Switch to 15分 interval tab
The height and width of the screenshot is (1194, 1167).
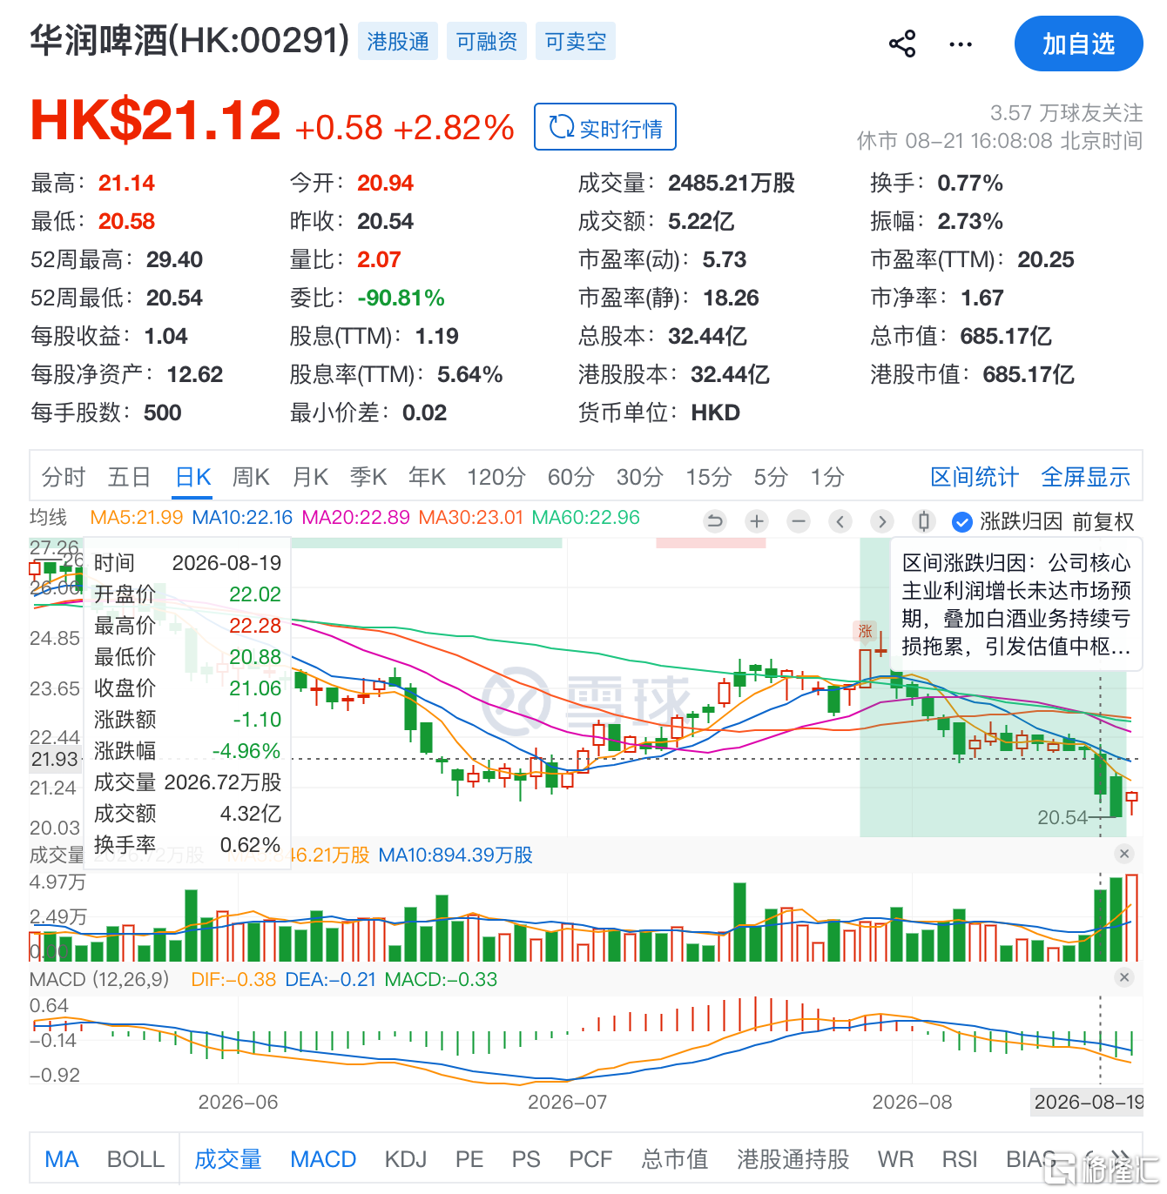point(708,477)
